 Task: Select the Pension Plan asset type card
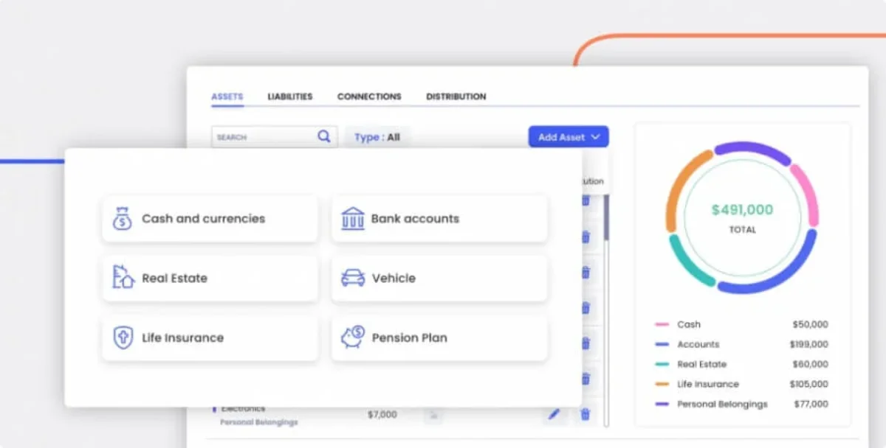pos(439,337)
